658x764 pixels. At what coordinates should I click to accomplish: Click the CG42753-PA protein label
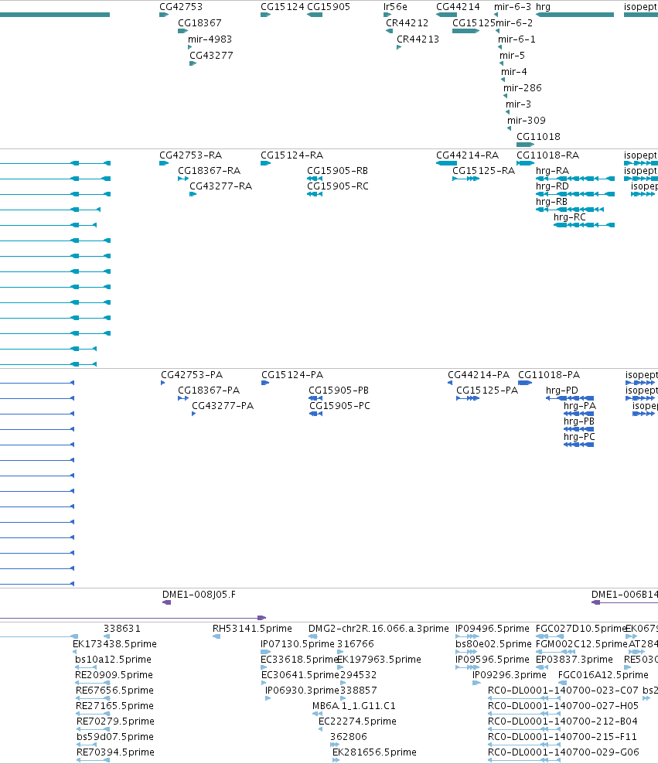[x=192, y=375]
